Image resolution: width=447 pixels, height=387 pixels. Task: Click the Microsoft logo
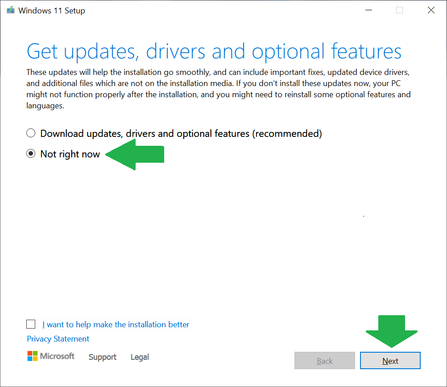[x=51, y=356]
